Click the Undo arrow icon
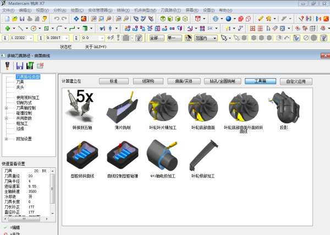Screen dimensions: 330x235 point(57,19)
